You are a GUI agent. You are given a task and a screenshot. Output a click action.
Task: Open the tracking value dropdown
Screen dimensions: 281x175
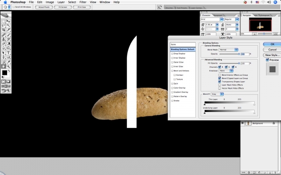(237, 29)
